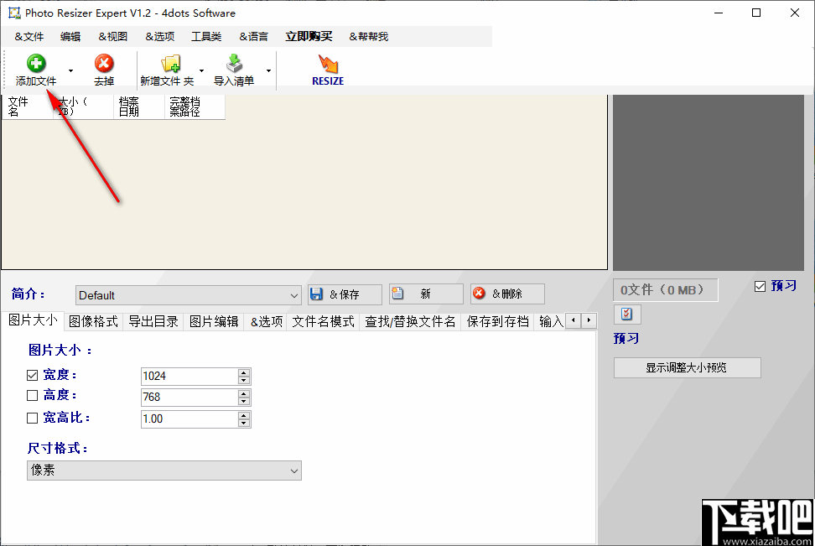
Task: Switch to the 图像格式 tab
Action: pyautogui.click(x=93, y=320)
